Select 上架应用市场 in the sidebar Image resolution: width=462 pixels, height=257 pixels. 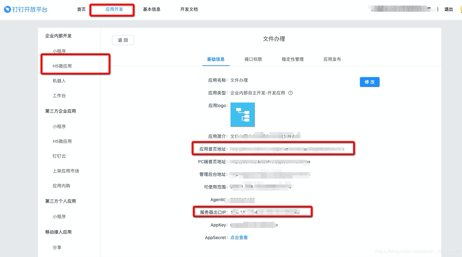(66, 171)
